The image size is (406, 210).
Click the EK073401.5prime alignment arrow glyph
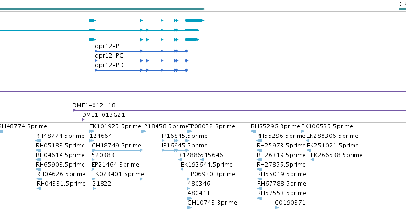[117, 179]
